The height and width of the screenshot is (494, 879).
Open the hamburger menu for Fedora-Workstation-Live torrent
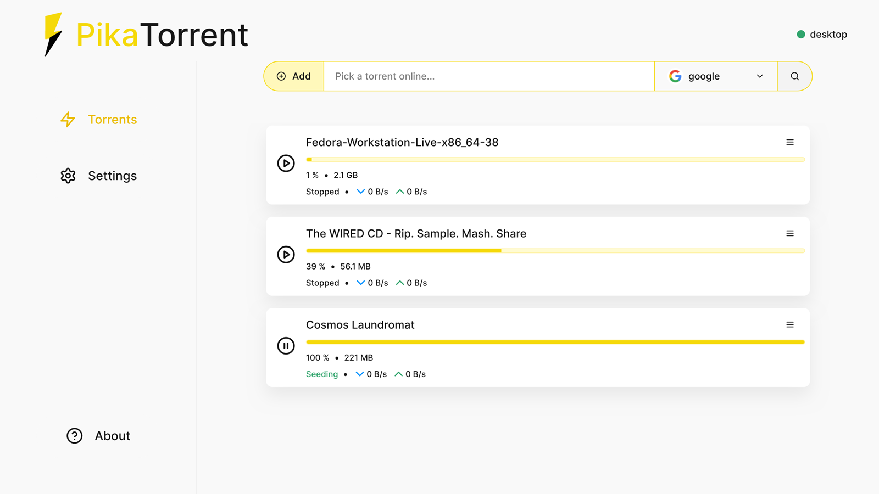tap(790, 142)
